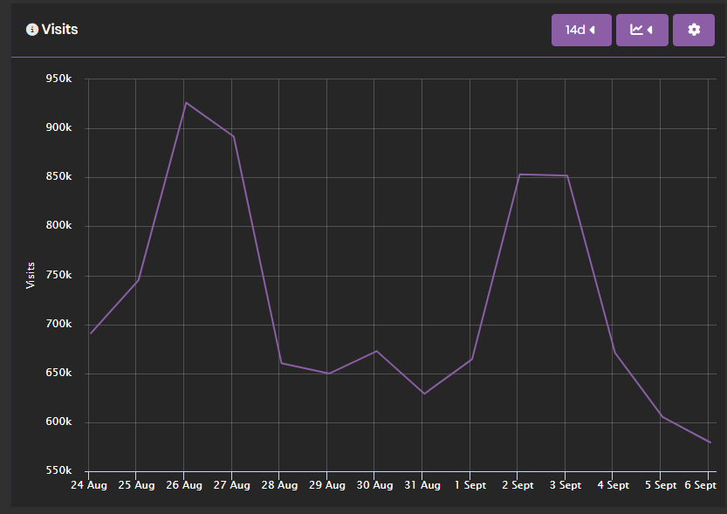The height and width of the screenshot is (514, 727).
Task: Click the arrow beside the graph icon button
Action: pos(651,29)
